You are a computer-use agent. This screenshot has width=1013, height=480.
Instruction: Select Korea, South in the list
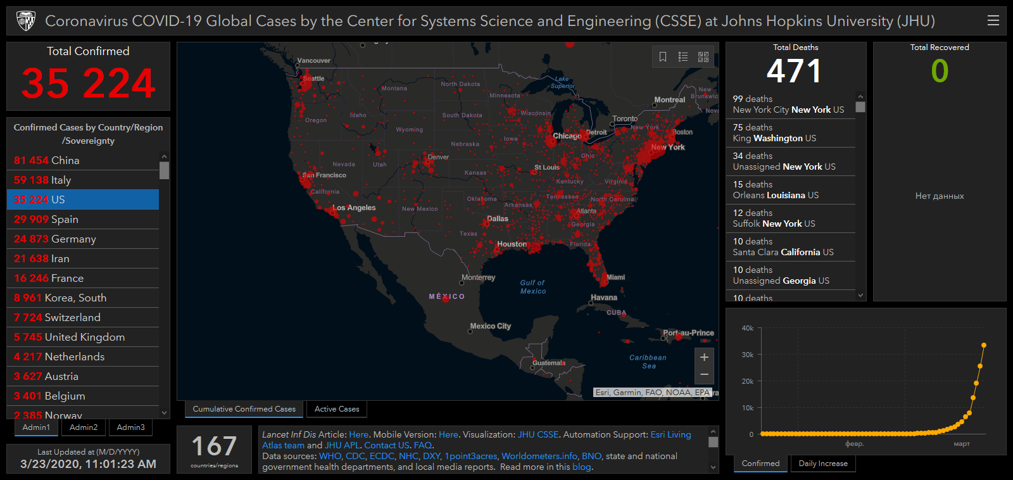(x=83, y=298)
